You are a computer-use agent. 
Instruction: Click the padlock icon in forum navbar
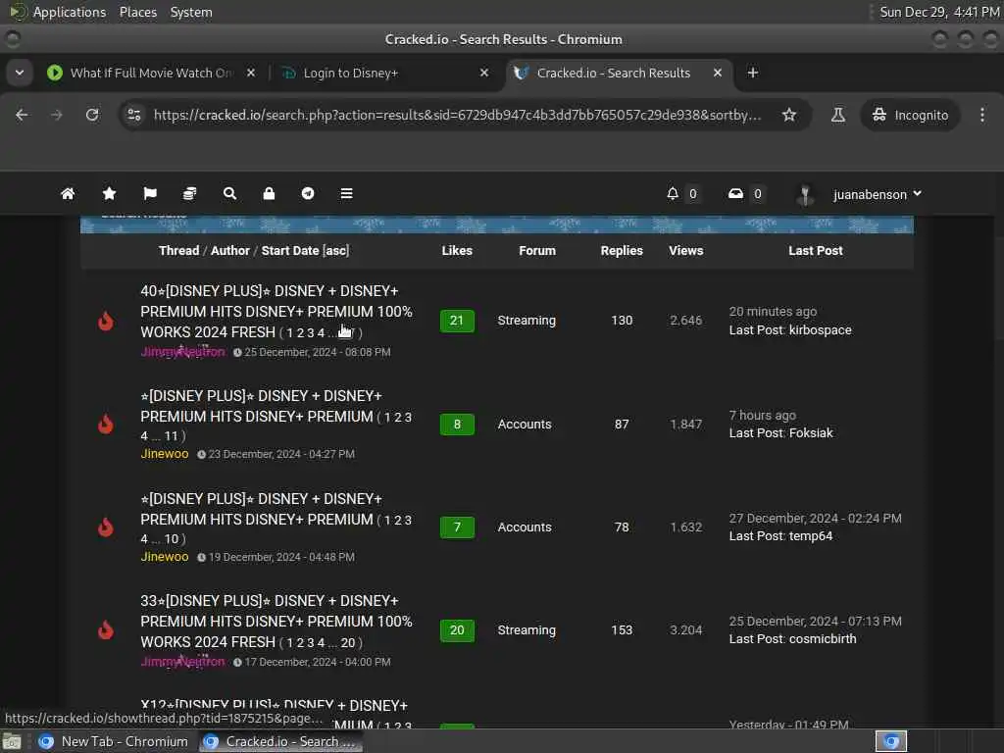click(269, 193)
